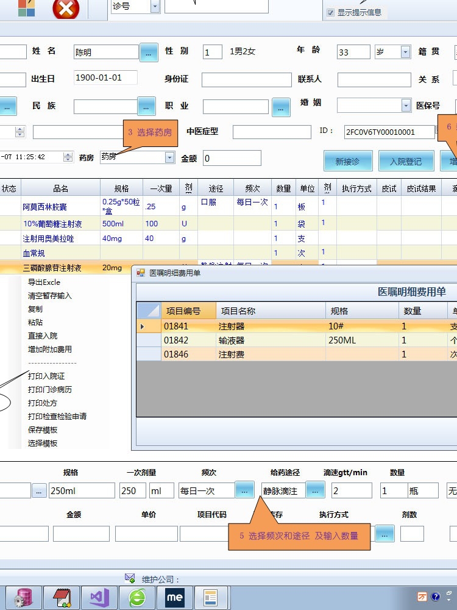Click the 联系人 input field
The image size is (457, 610).
[374, 80]
